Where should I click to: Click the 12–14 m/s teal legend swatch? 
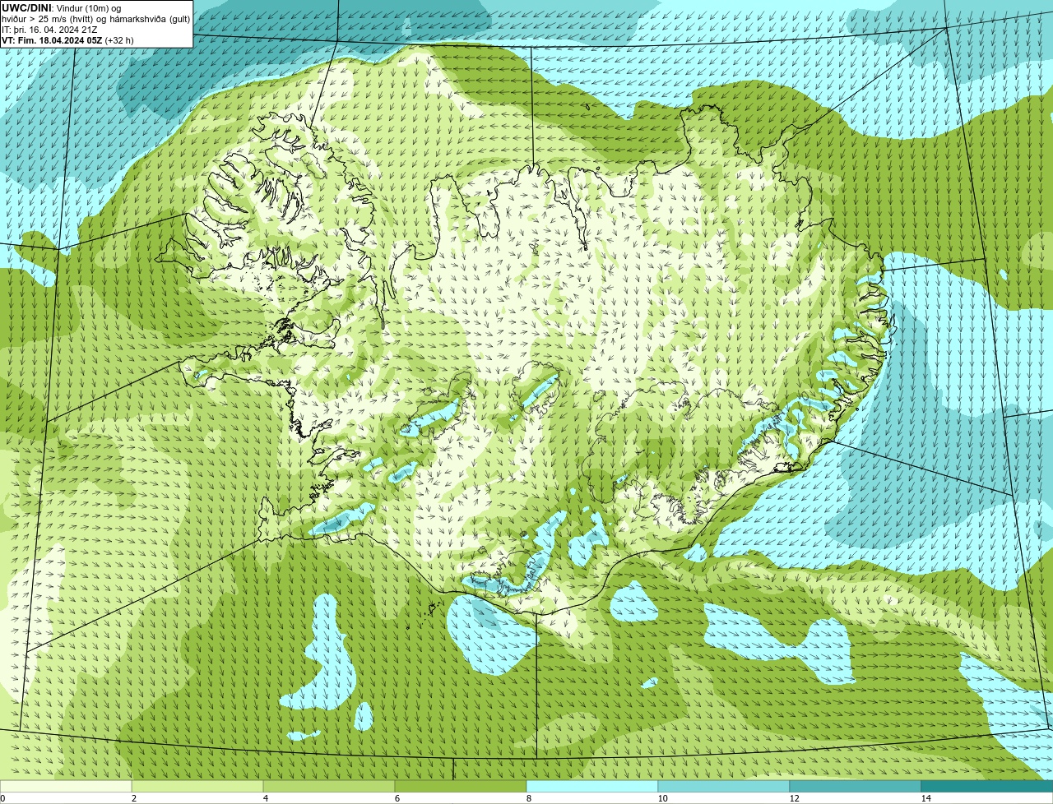(856, 786)
